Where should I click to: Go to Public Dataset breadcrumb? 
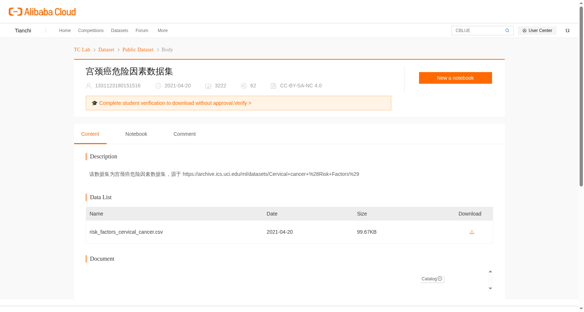coord(138,50)
